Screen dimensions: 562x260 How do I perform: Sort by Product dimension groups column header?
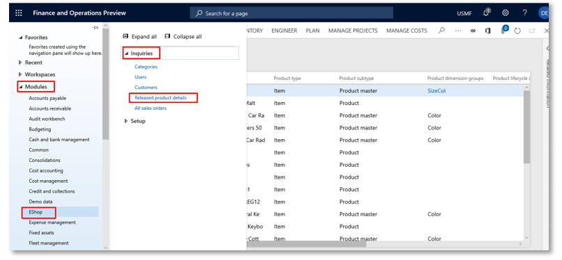click(455, 79)
